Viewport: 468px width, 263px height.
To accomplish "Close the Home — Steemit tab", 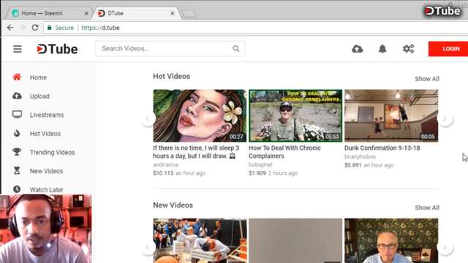I will pos(86,13).
